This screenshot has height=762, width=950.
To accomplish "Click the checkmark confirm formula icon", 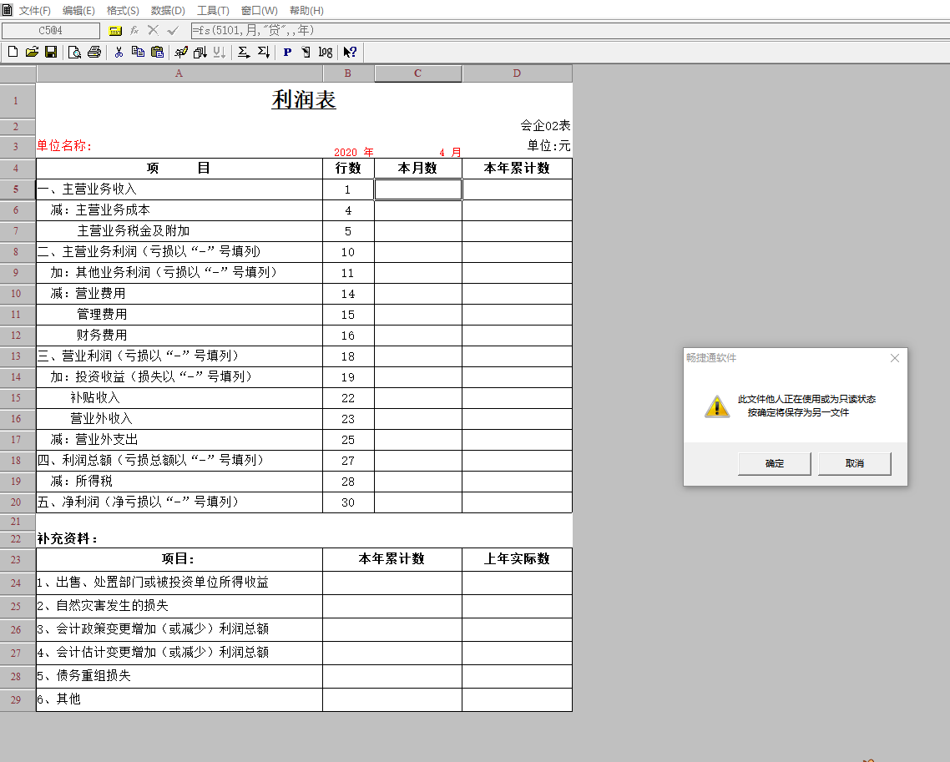I will tap(173, 30).
